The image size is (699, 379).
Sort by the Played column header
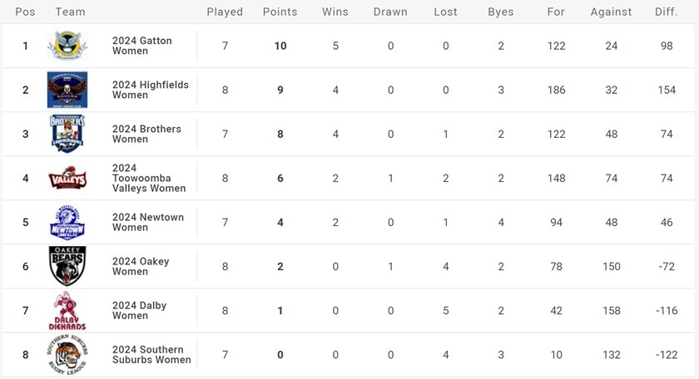pos(225,12)
